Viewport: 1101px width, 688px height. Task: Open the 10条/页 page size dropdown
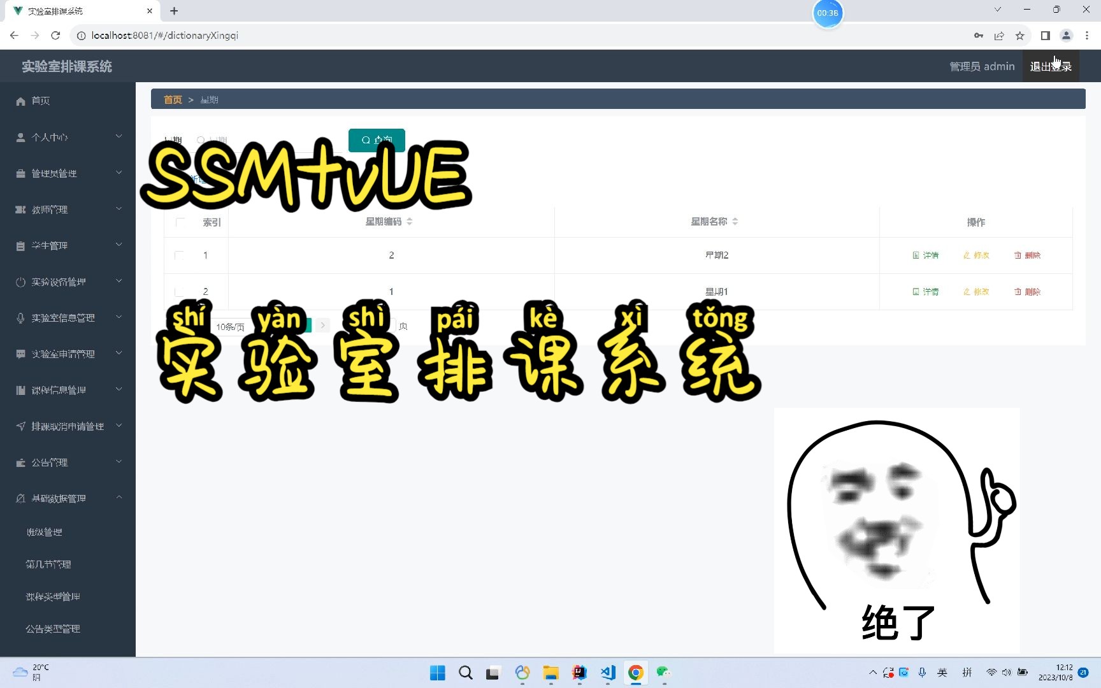click(x=230, y=327)
